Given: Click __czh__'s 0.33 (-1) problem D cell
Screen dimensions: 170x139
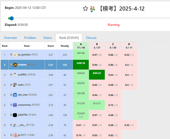Looking at the screenshot, I should [129, 125].
